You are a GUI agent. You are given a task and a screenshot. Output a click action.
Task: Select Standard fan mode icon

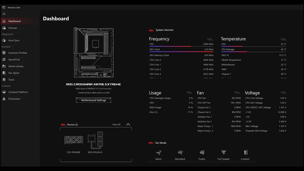tap(180, 153)
